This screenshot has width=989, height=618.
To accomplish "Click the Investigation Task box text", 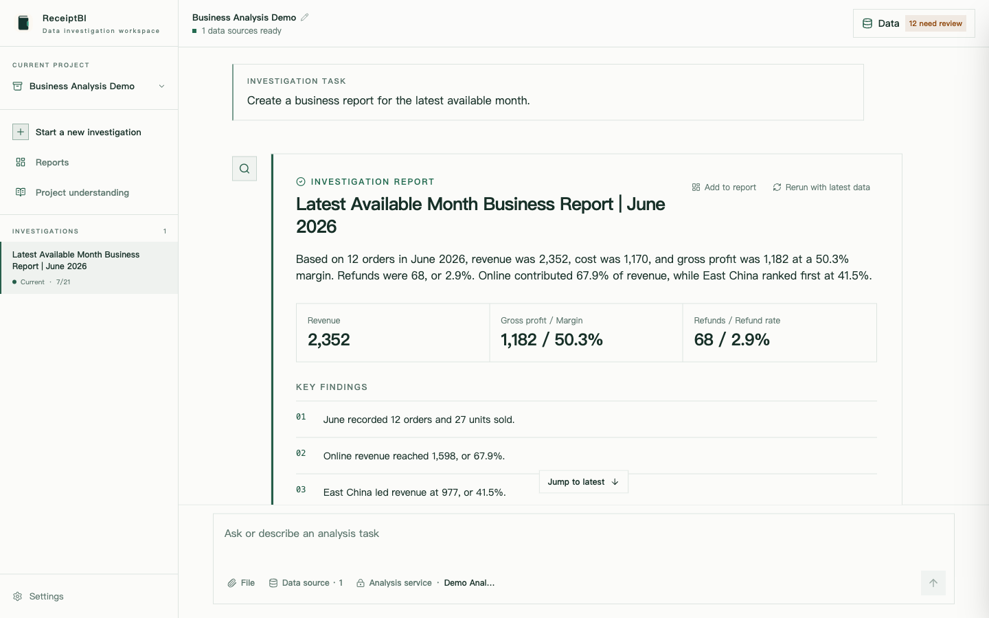I will pyautogui.click(x=389, y=100).
